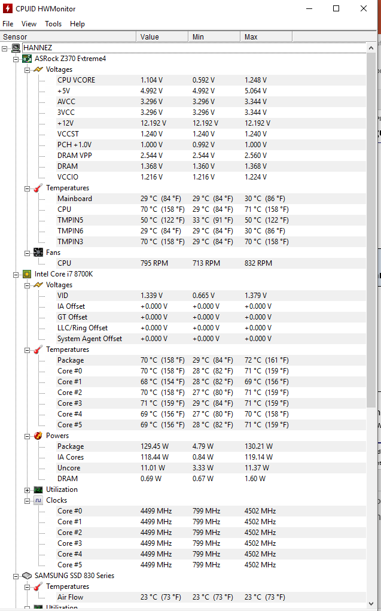Viewport: 381px width, 611px height.
Task: Click the scrollbar up arrow
Action: click(371, 47)
